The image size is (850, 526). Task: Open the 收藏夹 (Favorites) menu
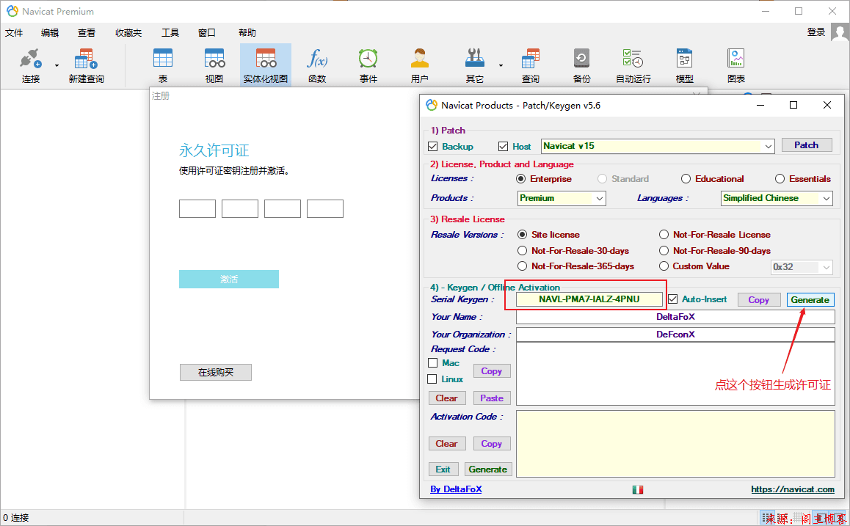tap(128, 32)
